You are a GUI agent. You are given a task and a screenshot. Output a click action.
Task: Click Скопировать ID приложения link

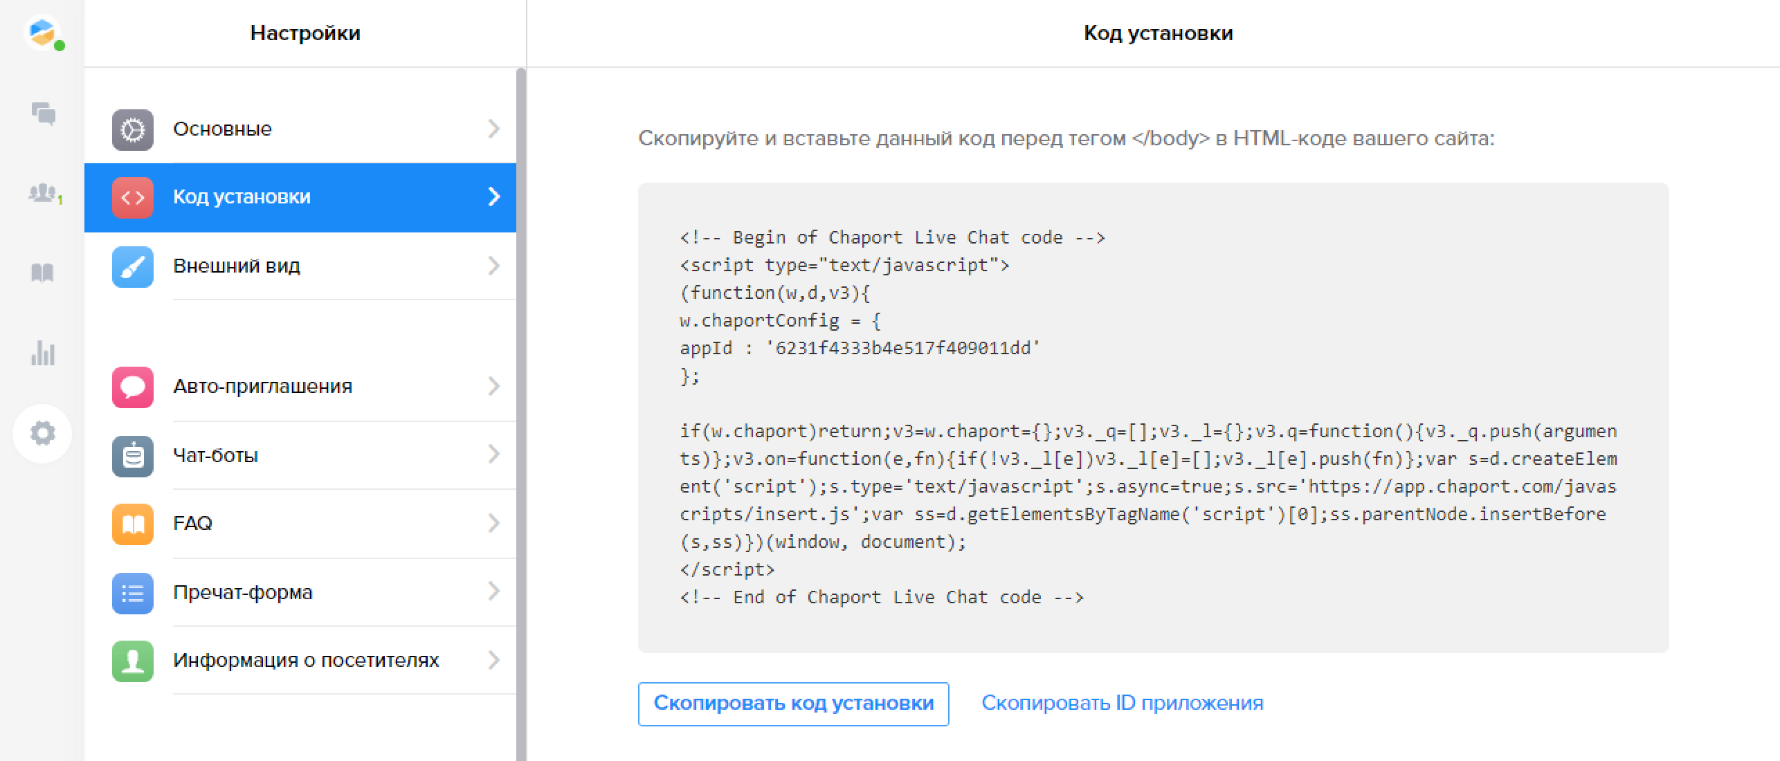[x=1122, y=703]
